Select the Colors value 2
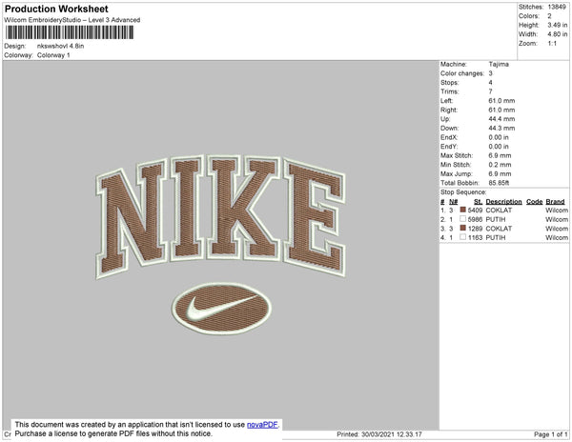The image size is (572, 442). click(x=549, y=16)
